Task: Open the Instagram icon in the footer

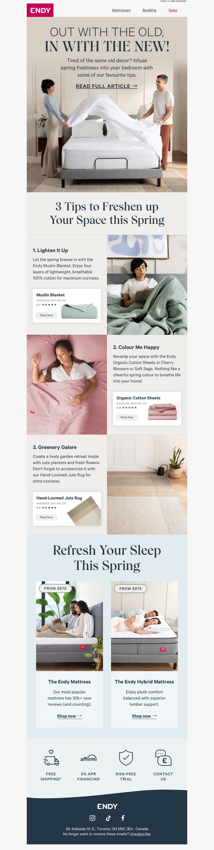Action: [x=93, y=818]
